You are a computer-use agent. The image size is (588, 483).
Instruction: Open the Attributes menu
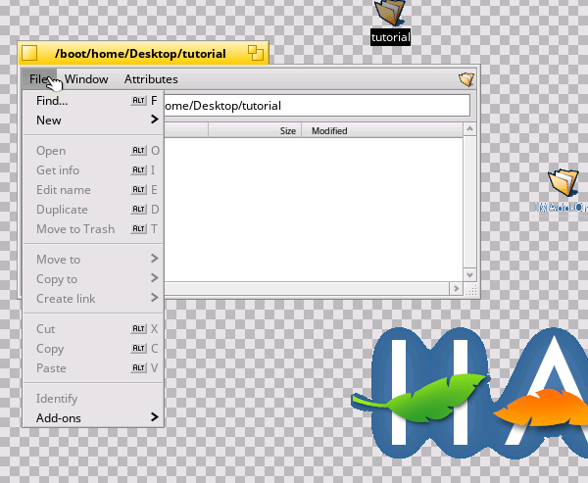(x=151, y=79)
